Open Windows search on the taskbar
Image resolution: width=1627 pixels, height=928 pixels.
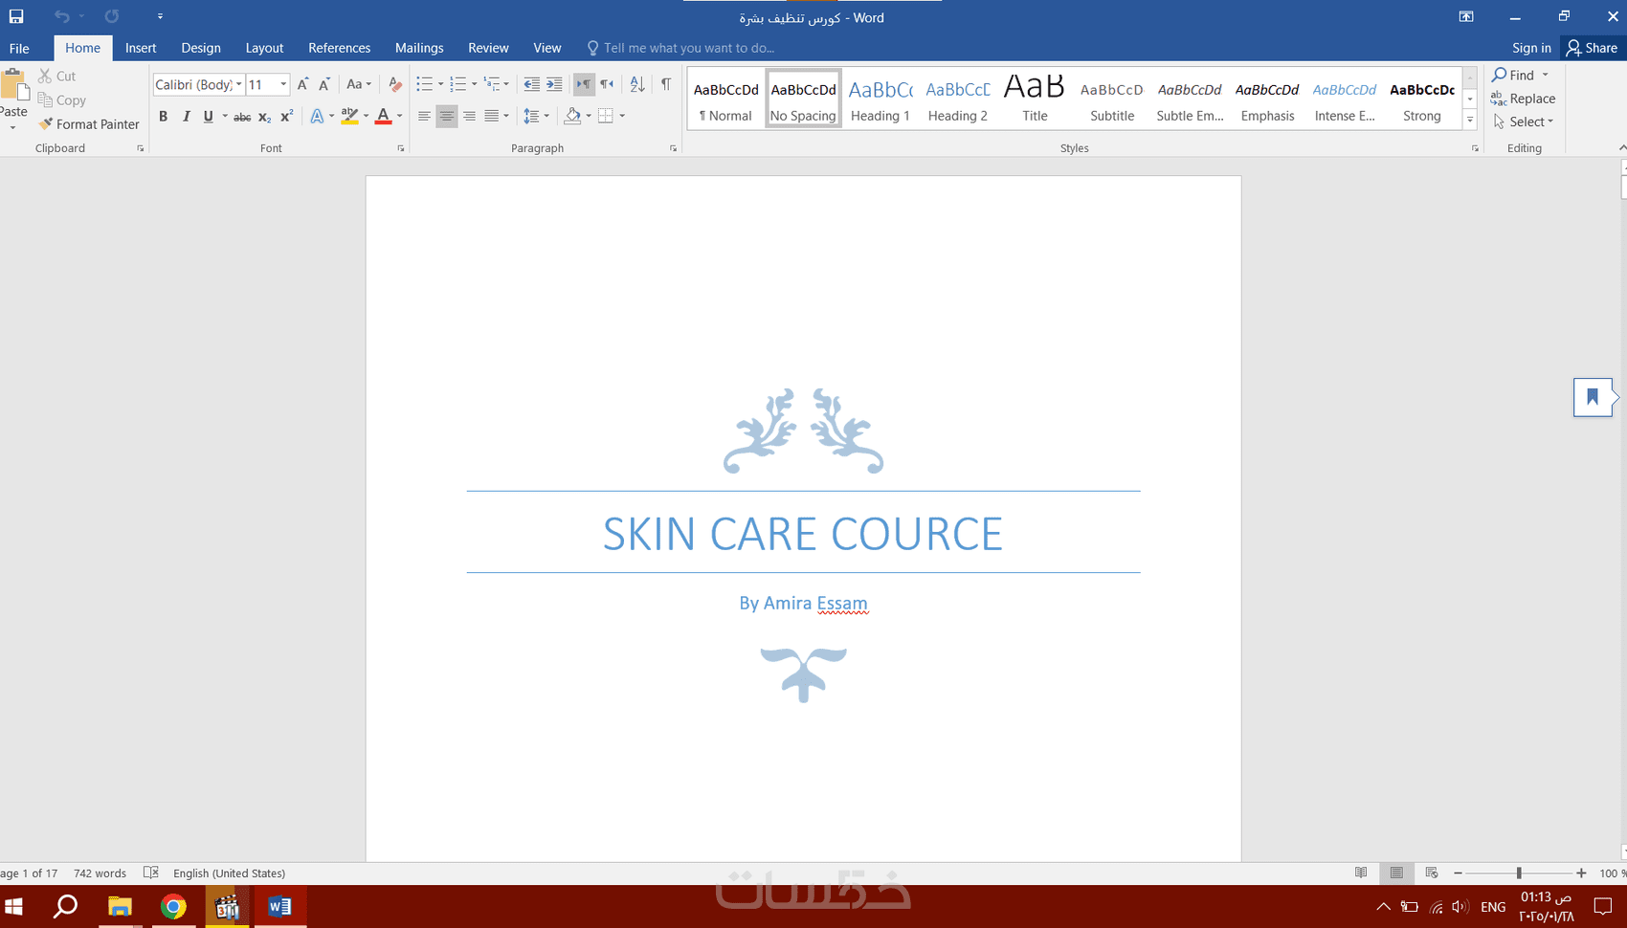click(65, 906)
